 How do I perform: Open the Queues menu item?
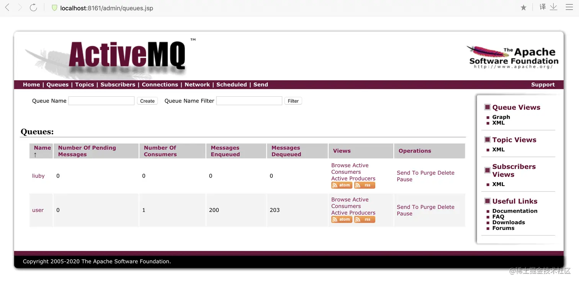point(57,85)
